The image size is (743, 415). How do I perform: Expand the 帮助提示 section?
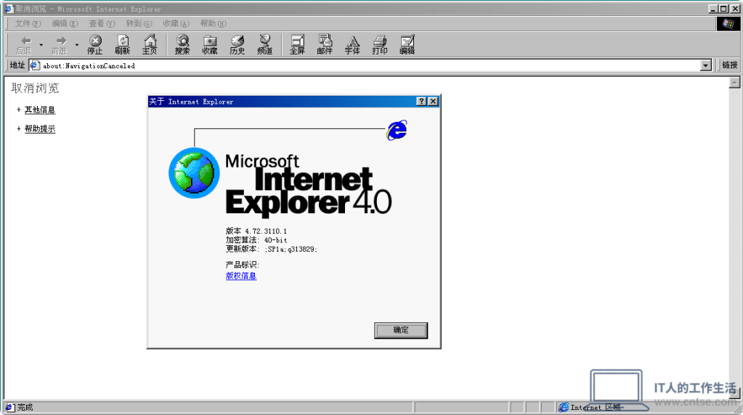tap(40, 128)
